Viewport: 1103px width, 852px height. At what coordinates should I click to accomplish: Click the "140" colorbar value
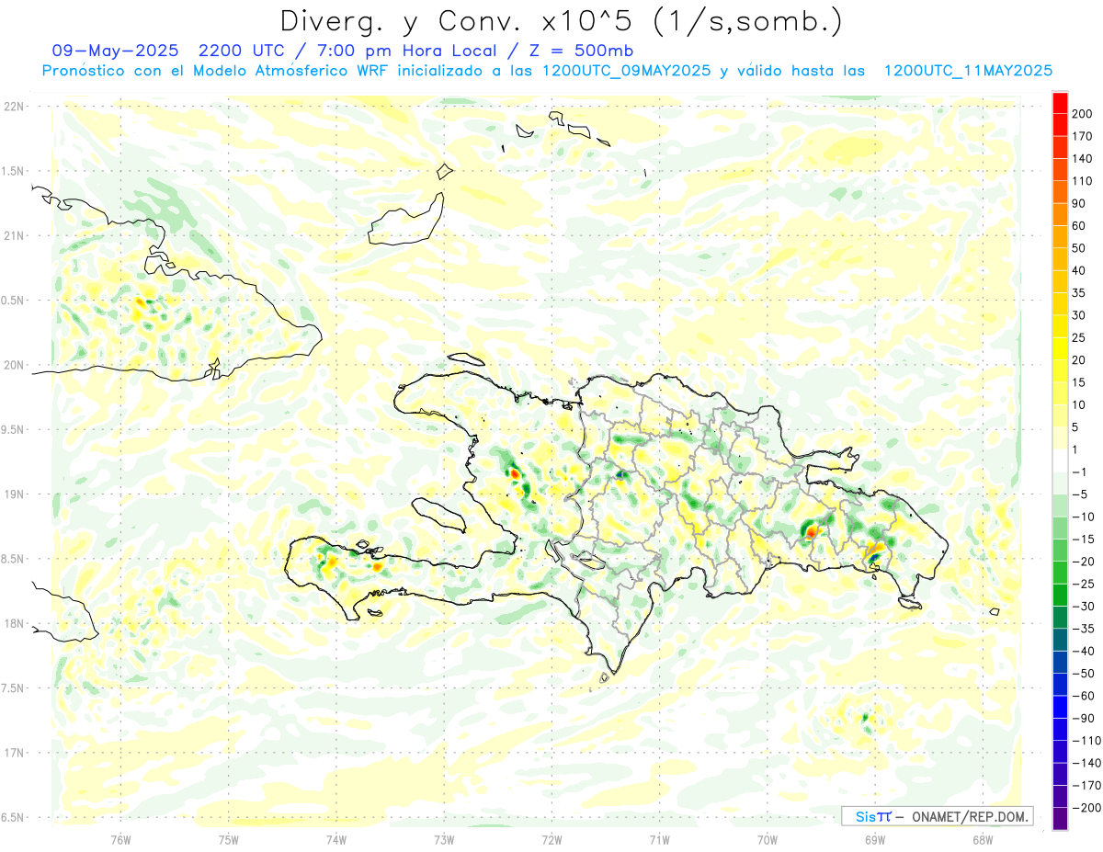click(1082, 158)
